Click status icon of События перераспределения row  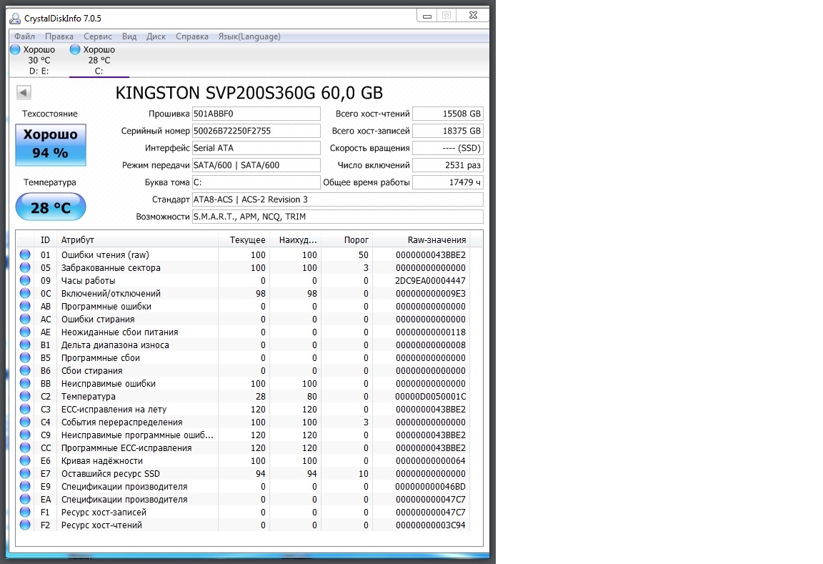click(x=25, y=422)
